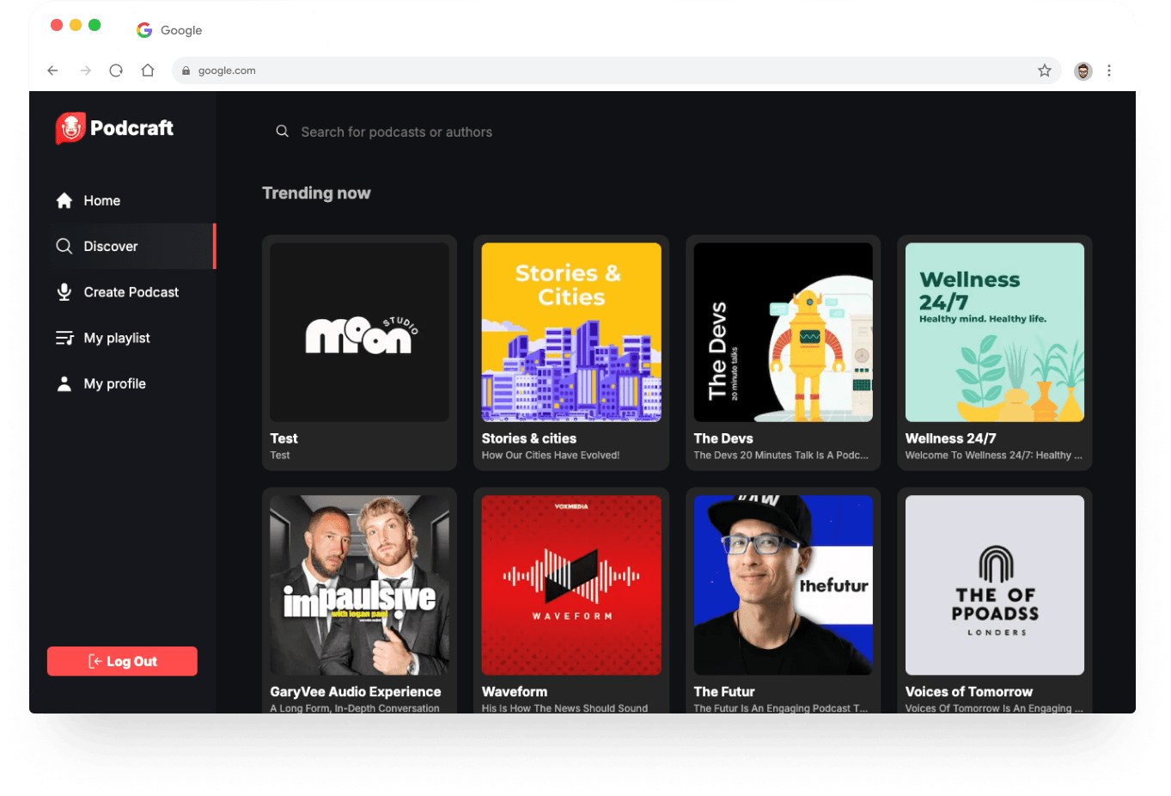Open the browser three-dot menu
Image resolution: width=1171 pixels, height=796 pixels.
click(1109, 70)
